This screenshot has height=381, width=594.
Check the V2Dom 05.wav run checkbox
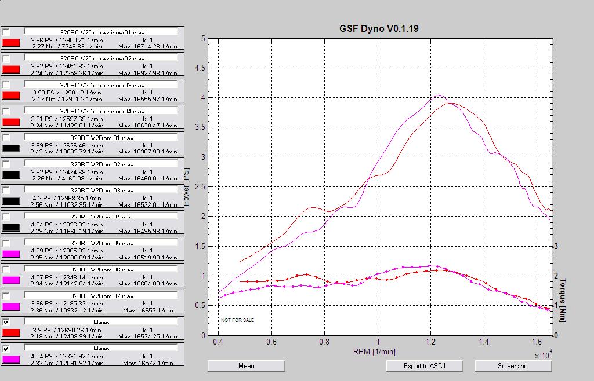pyautogui.click(x=6, y=243)
